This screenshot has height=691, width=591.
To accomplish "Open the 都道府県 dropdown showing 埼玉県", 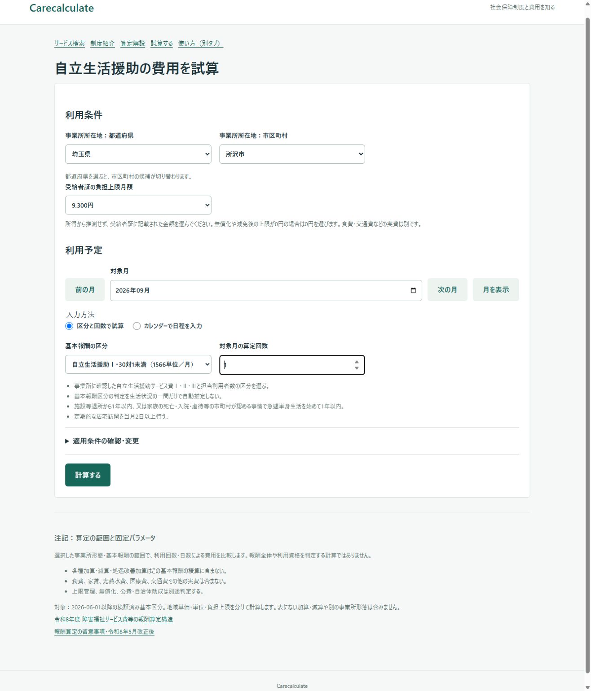I will click(138, 154).
